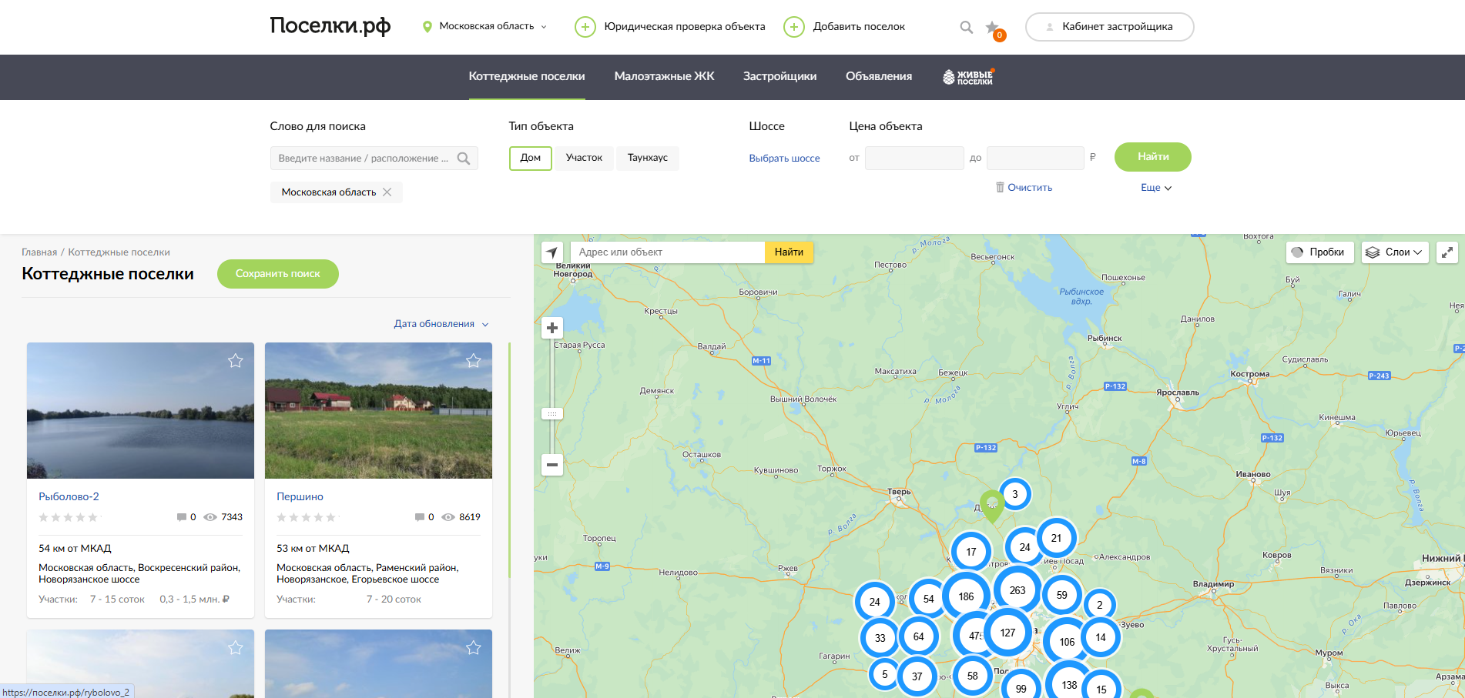Click plus icon beside Юридическая проверка объекта
The width and height of the screenshot is (1465, 698).
pyautogui.click(x=585, y=27)
